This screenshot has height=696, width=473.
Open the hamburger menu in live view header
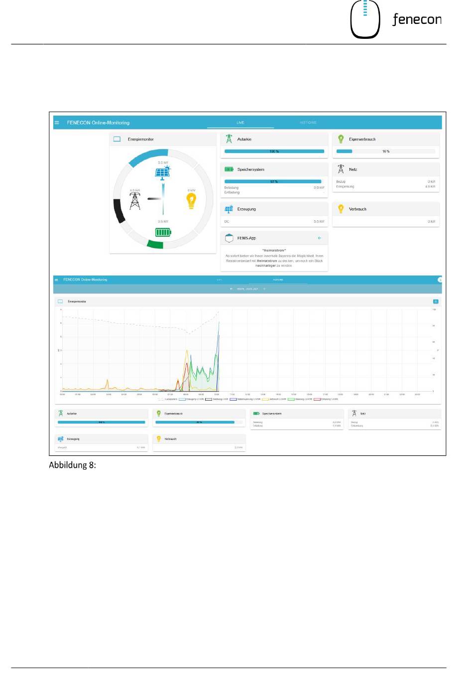(57, 123)
